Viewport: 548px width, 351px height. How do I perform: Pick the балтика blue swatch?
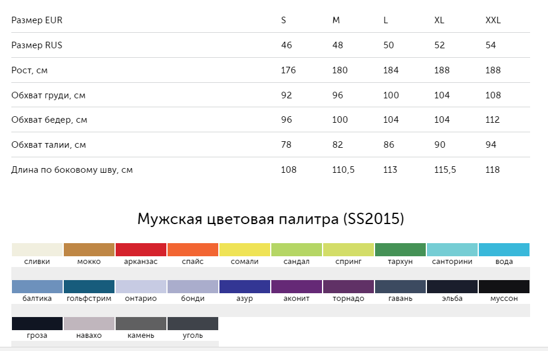(x=37, y=287)
